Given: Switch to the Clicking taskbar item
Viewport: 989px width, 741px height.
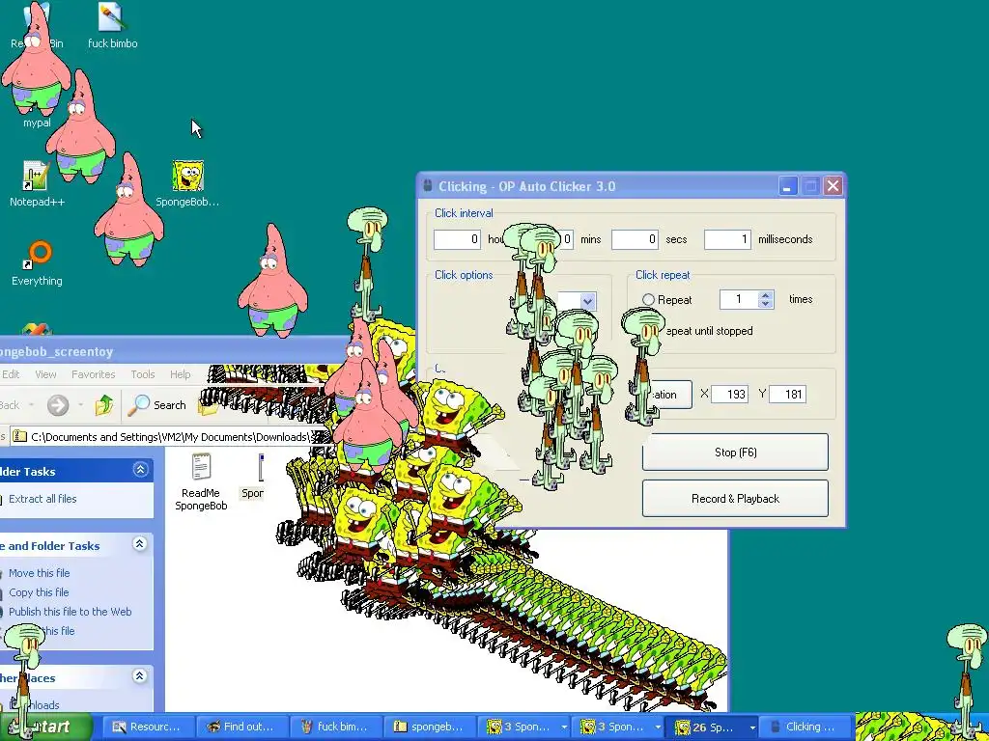Looking at the screenshot, I should tap(806, 727).
